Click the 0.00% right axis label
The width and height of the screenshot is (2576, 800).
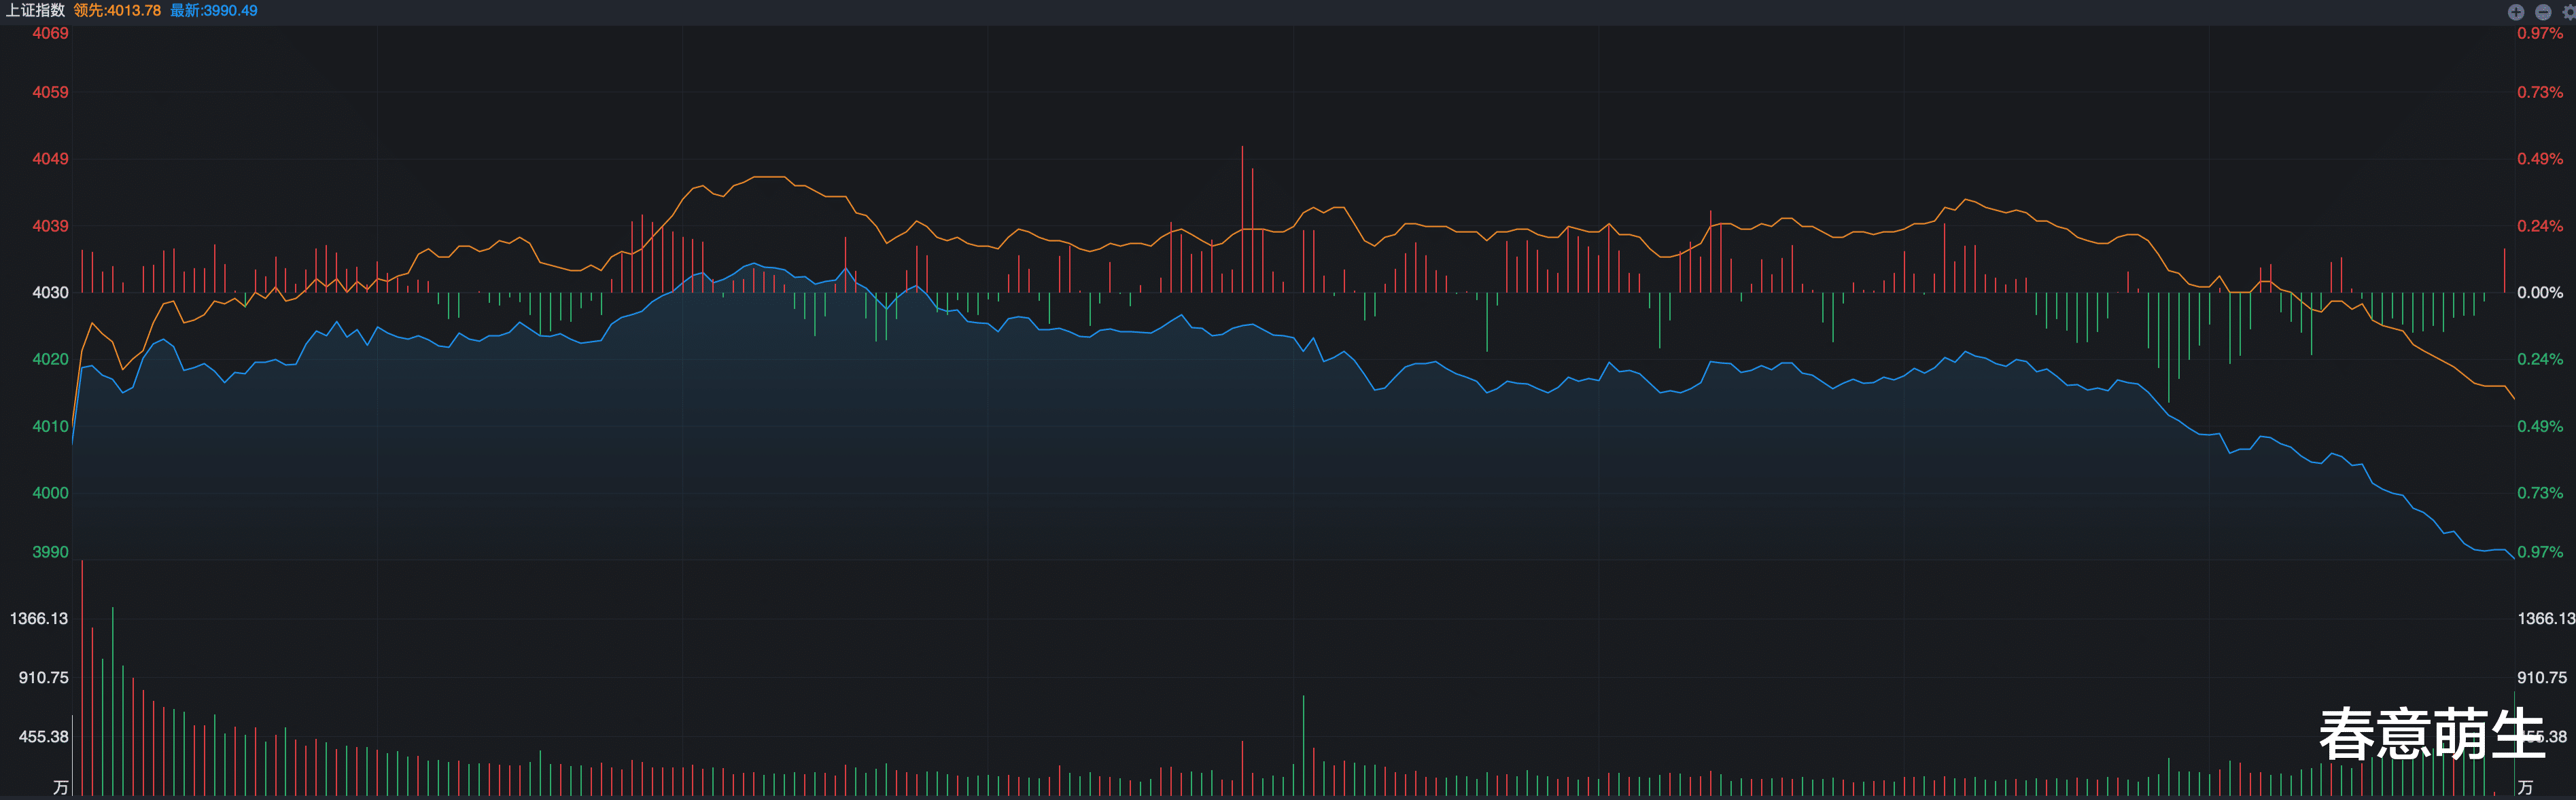click(x=2539, y=293)
